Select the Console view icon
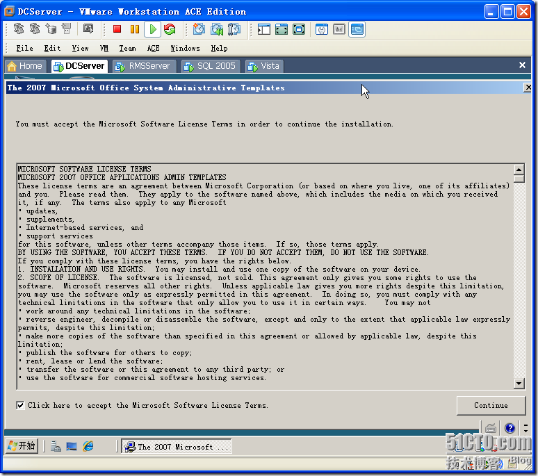The image size is (538, 476). click(357, 29)
